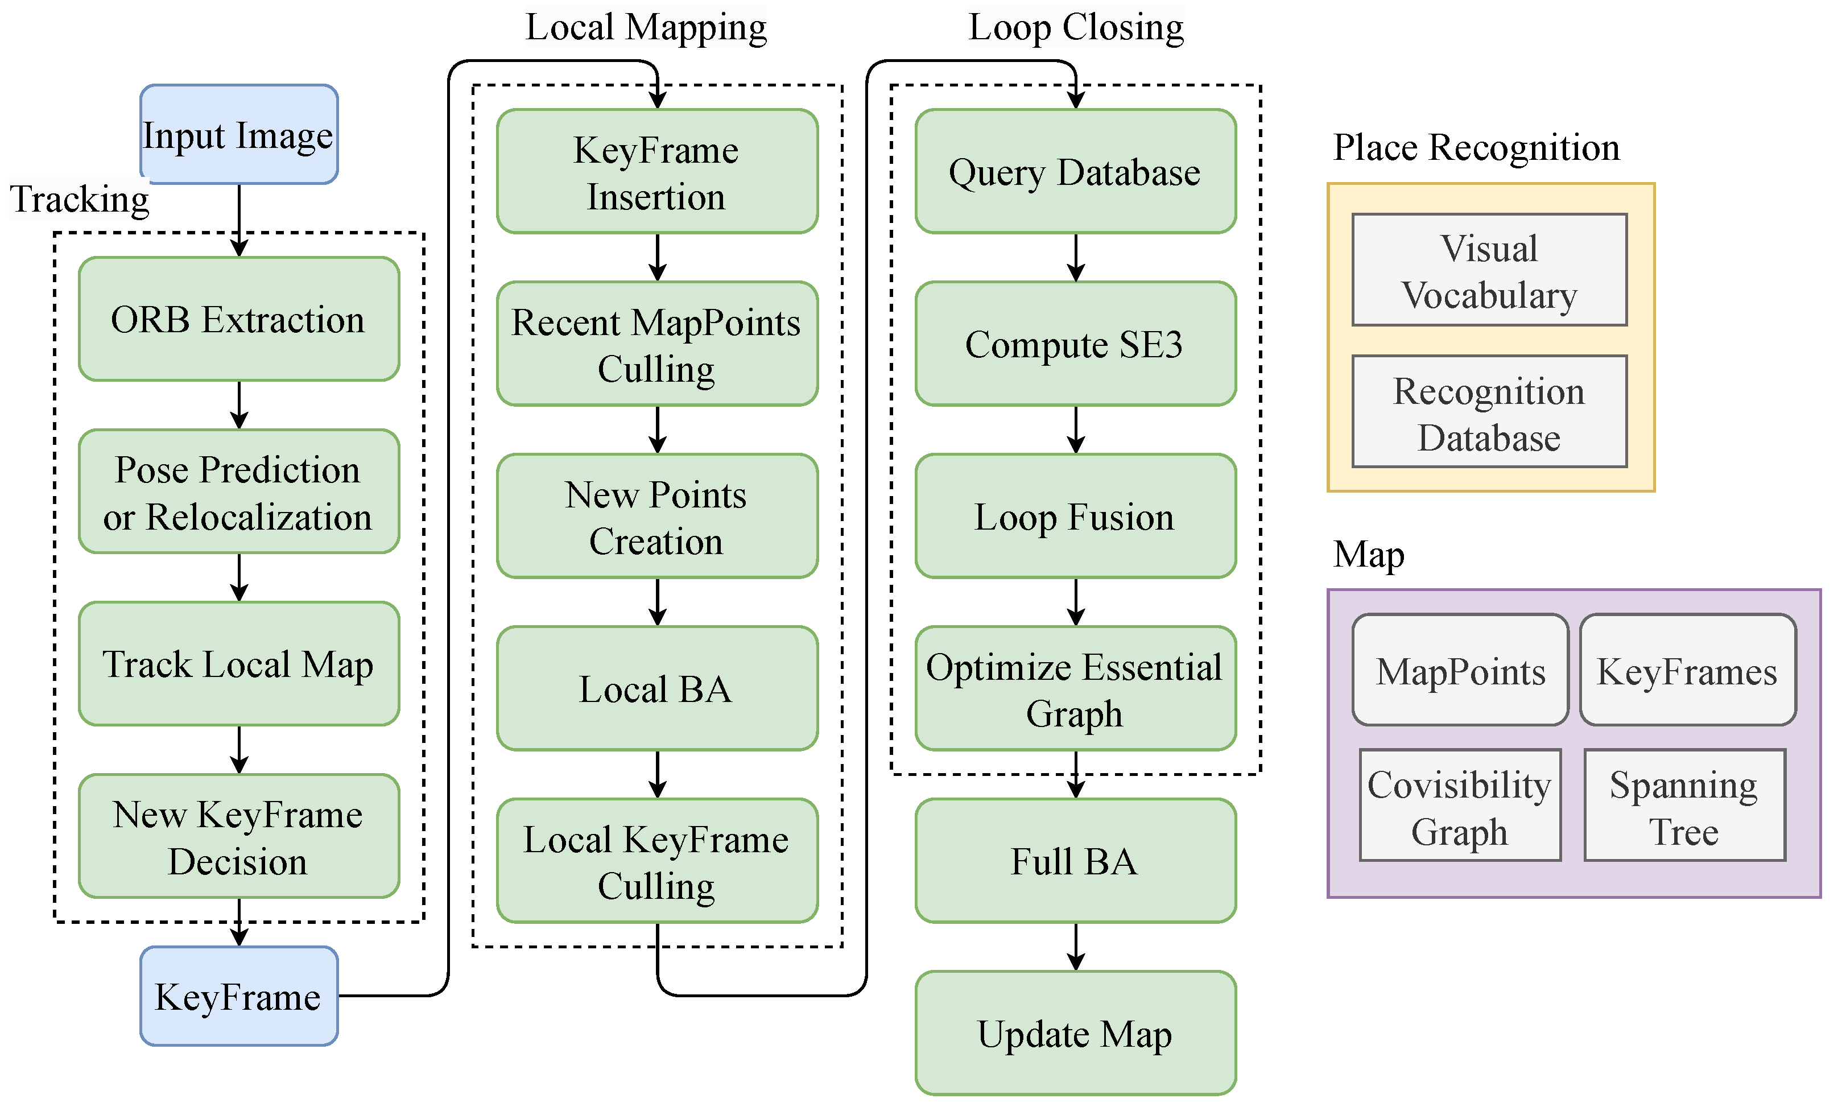
Task: Select the Visual Vocabulary box
Action: [x=1489, y=271]
